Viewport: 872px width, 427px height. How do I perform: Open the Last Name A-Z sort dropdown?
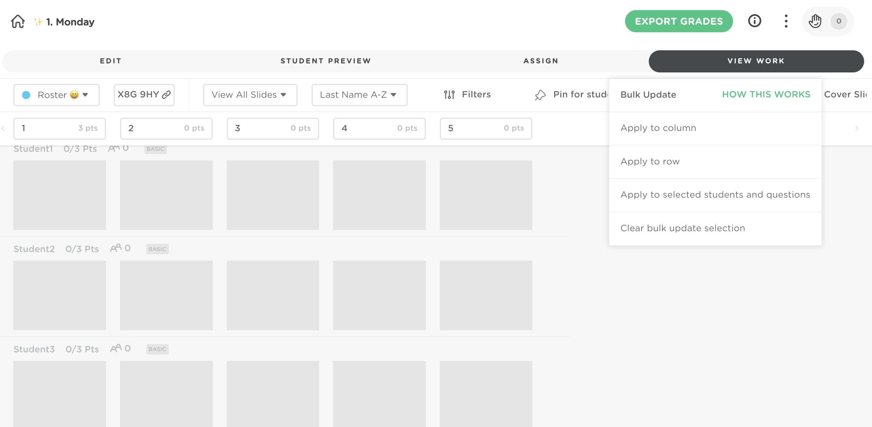(x=359, y=95)
